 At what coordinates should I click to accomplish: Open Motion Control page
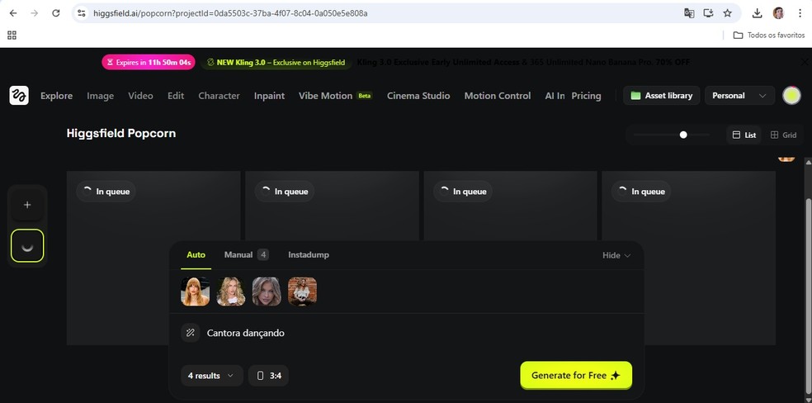pyautogui.click(x=498, y=96)
